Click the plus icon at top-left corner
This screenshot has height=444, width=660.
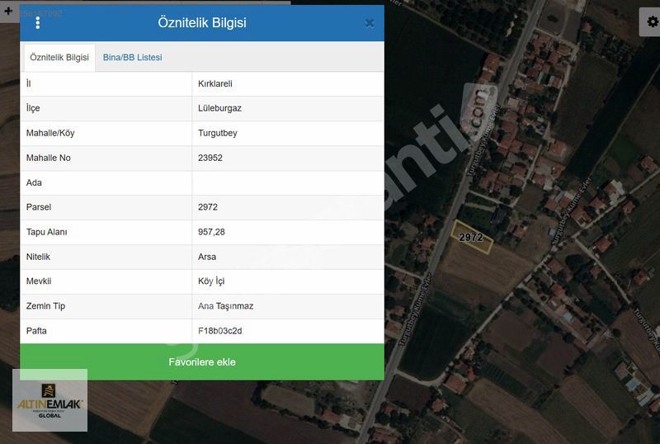pyautogui.click(x=8, y=12)
